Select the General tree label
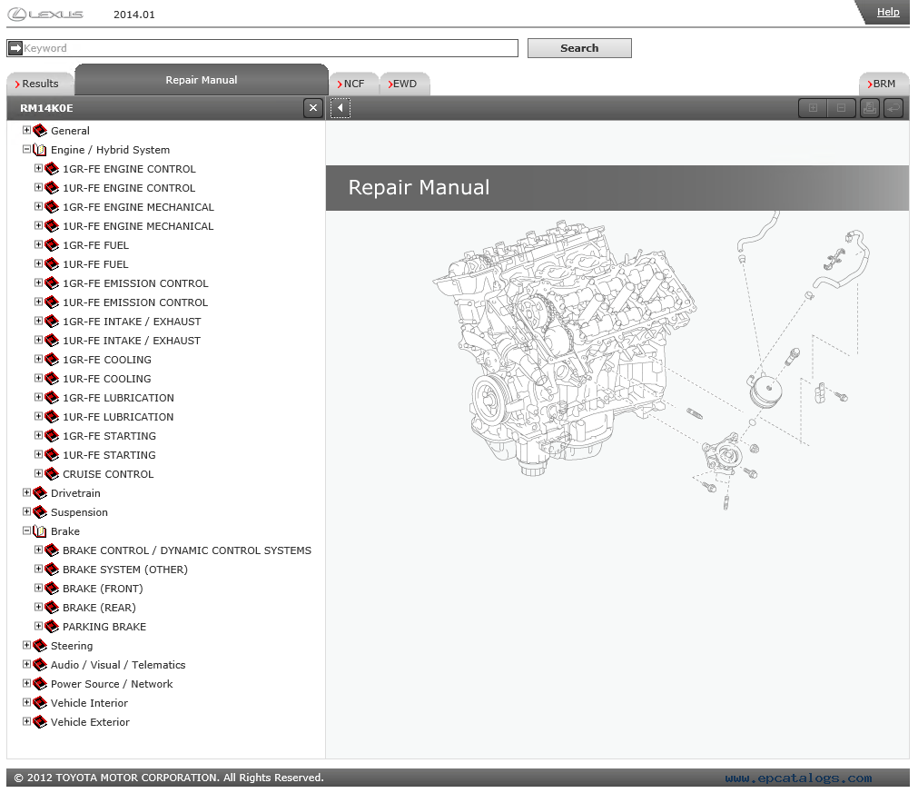 coord(70,131)
